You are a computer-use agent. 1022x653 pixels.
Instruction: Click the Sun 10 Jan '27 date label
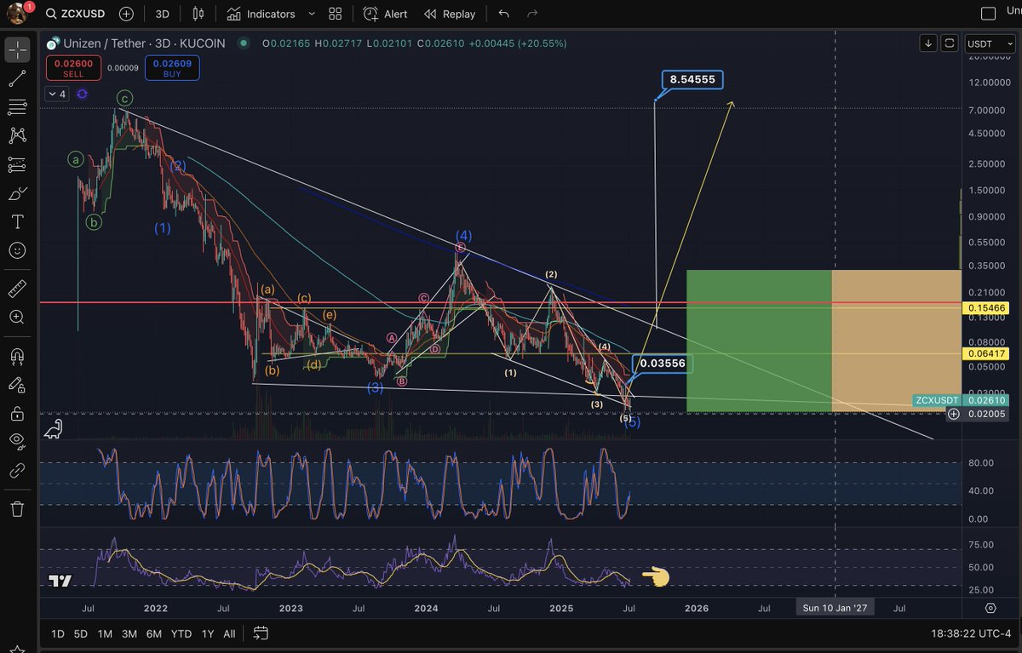click(835, 608)
